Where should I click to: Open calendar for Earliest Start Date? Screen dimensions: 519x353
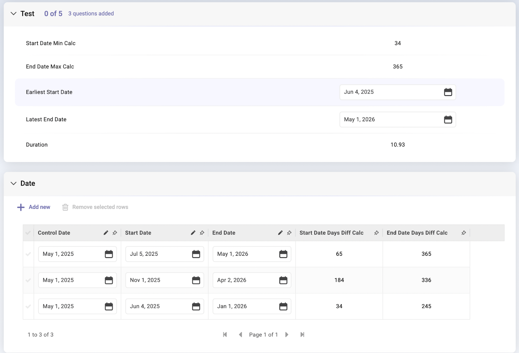[x=448, y=92]
